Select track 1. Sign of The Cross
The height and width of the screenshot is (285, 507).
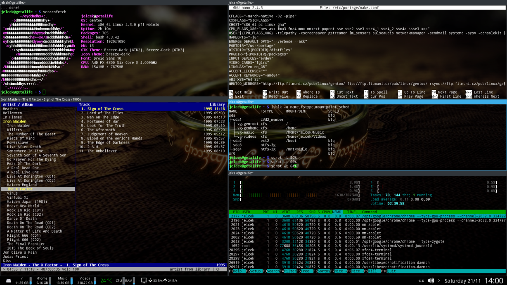pos(152,109)
